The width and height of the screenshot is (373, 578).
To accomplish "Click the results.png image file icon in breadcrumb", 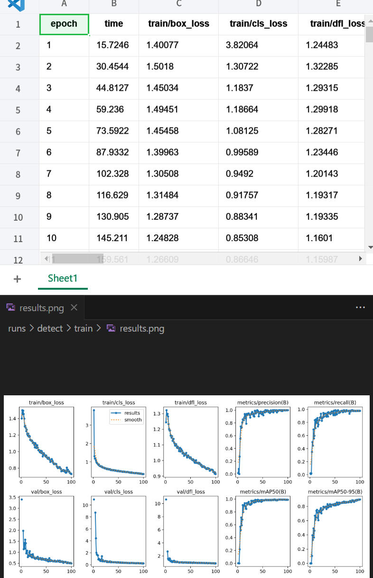I will tap(111, 328).
